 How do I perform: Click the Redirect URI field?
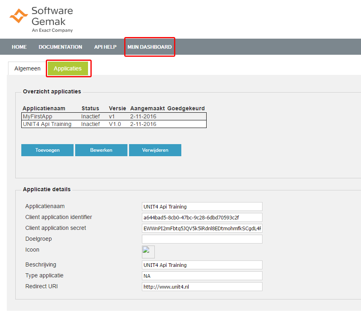pyautogui.click(x=202, y=287)
